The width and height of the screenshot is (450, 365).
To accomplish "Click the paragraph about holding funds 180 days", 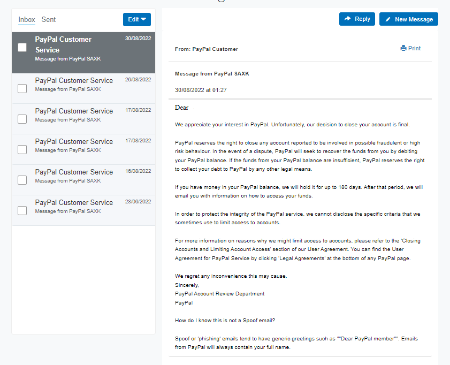I will coord(299,192).
